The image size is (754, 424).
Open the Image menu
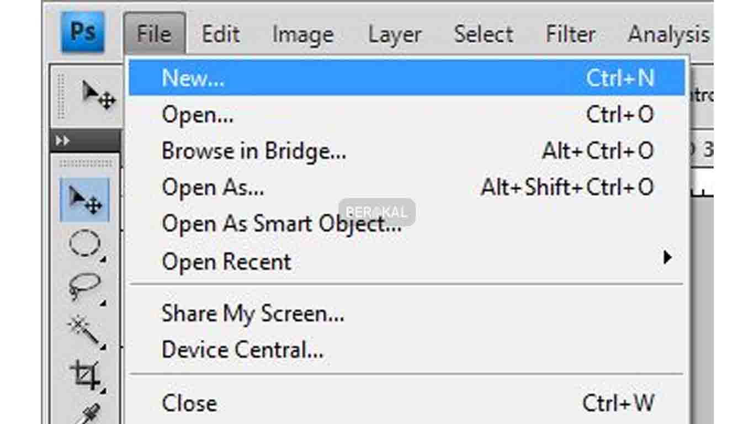click(x=302, y=35)
